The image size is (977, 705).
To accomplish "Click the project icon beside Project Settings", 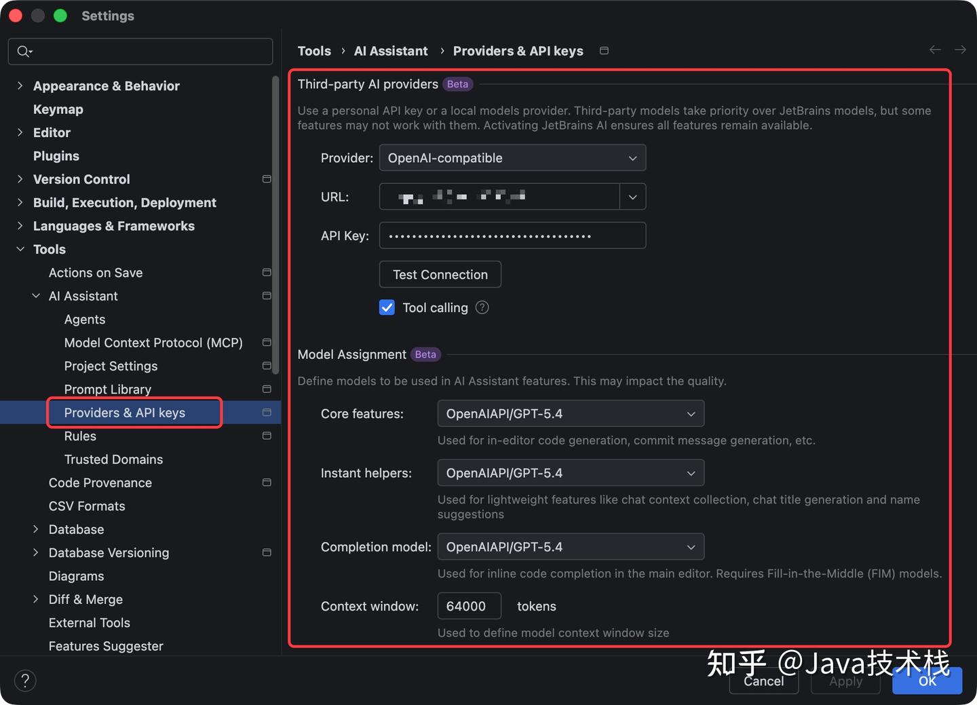I will [x=267, y=366].
